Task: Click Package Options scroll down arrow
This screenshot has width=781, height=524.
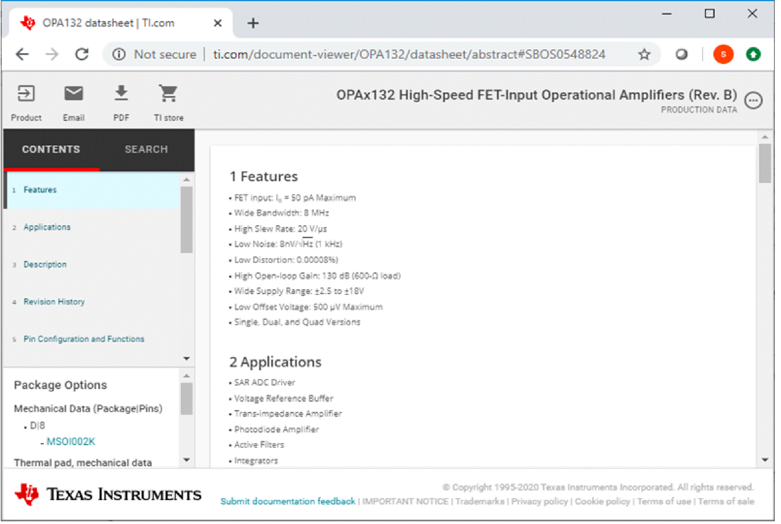Action: pyautogui.click(x=187, y=460)
